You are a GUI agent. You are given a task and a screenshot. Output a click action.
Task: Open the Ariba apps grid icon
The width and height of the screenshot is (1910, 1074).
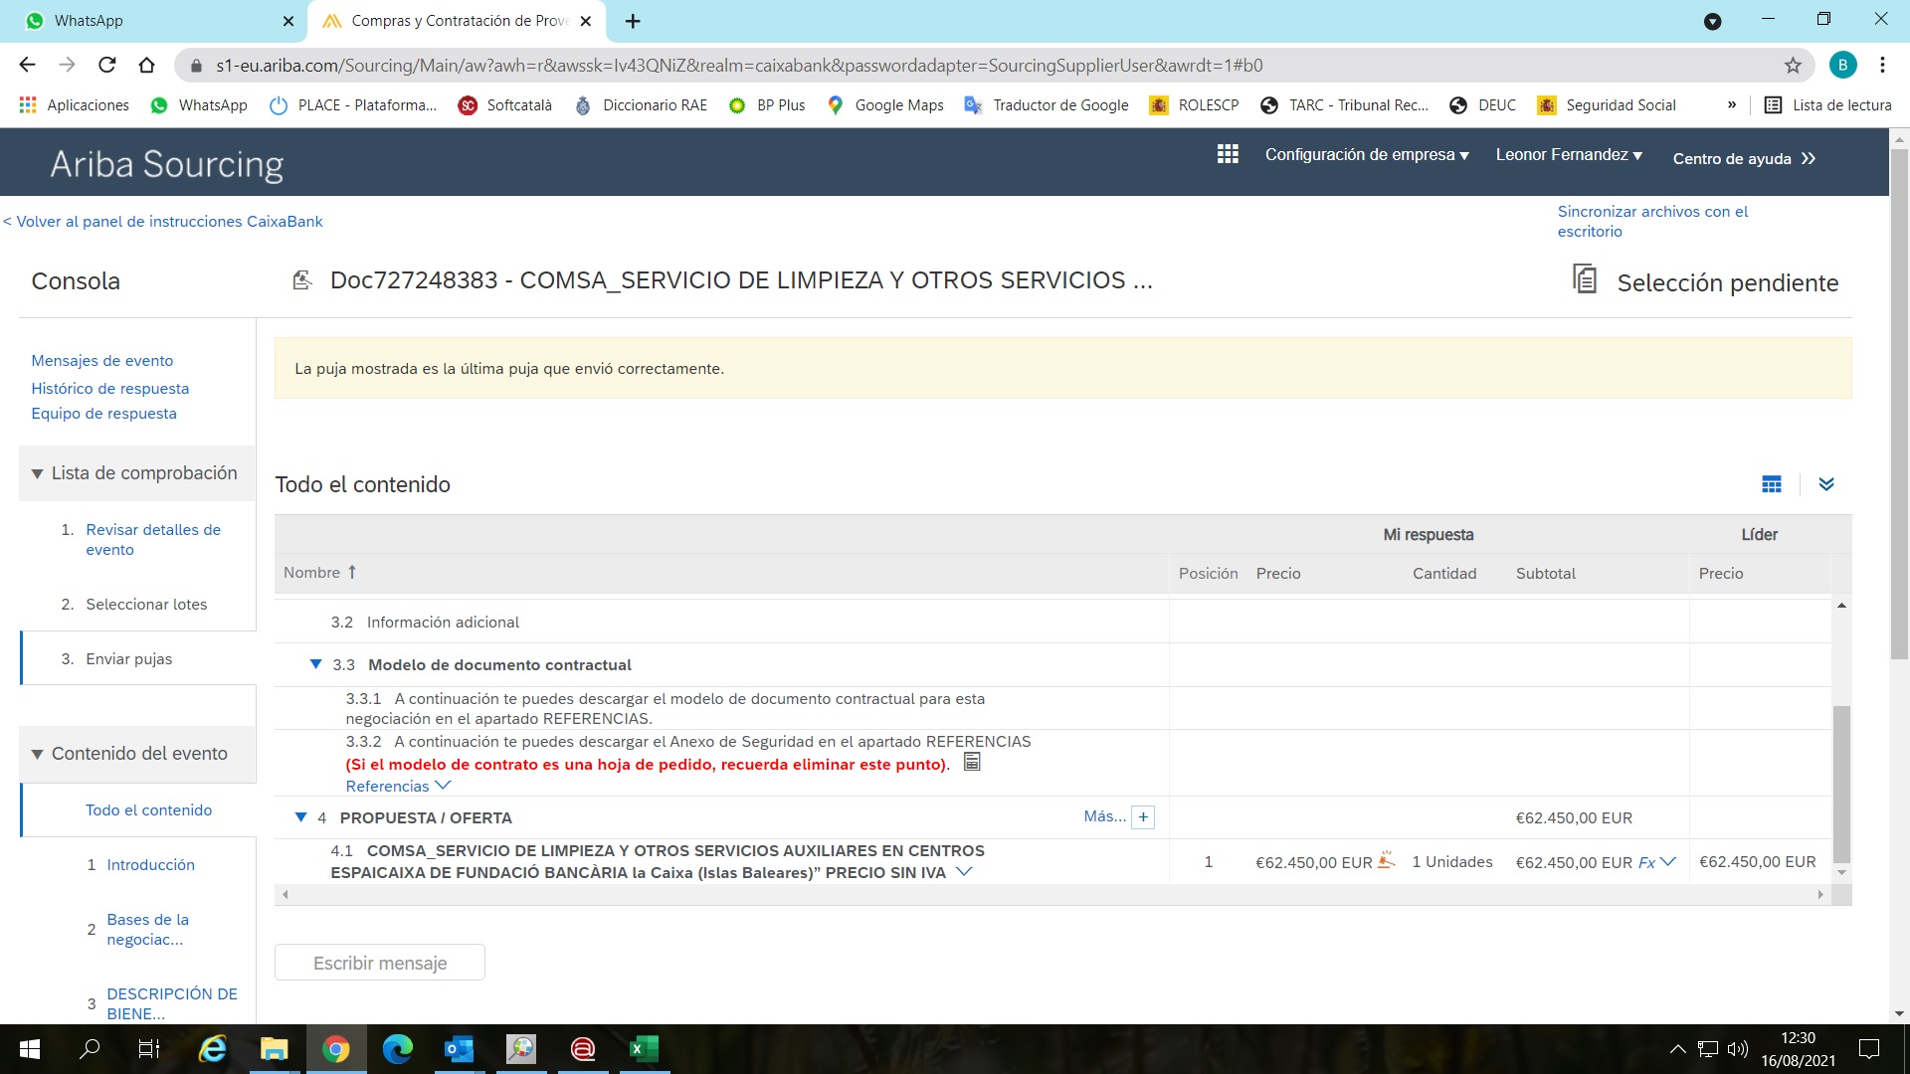(x=1228, y=154)
